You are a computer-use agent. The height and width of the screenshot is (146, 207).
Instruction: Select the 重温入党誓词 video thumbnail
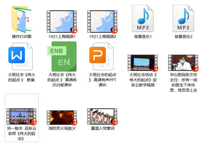click(102, 116)
